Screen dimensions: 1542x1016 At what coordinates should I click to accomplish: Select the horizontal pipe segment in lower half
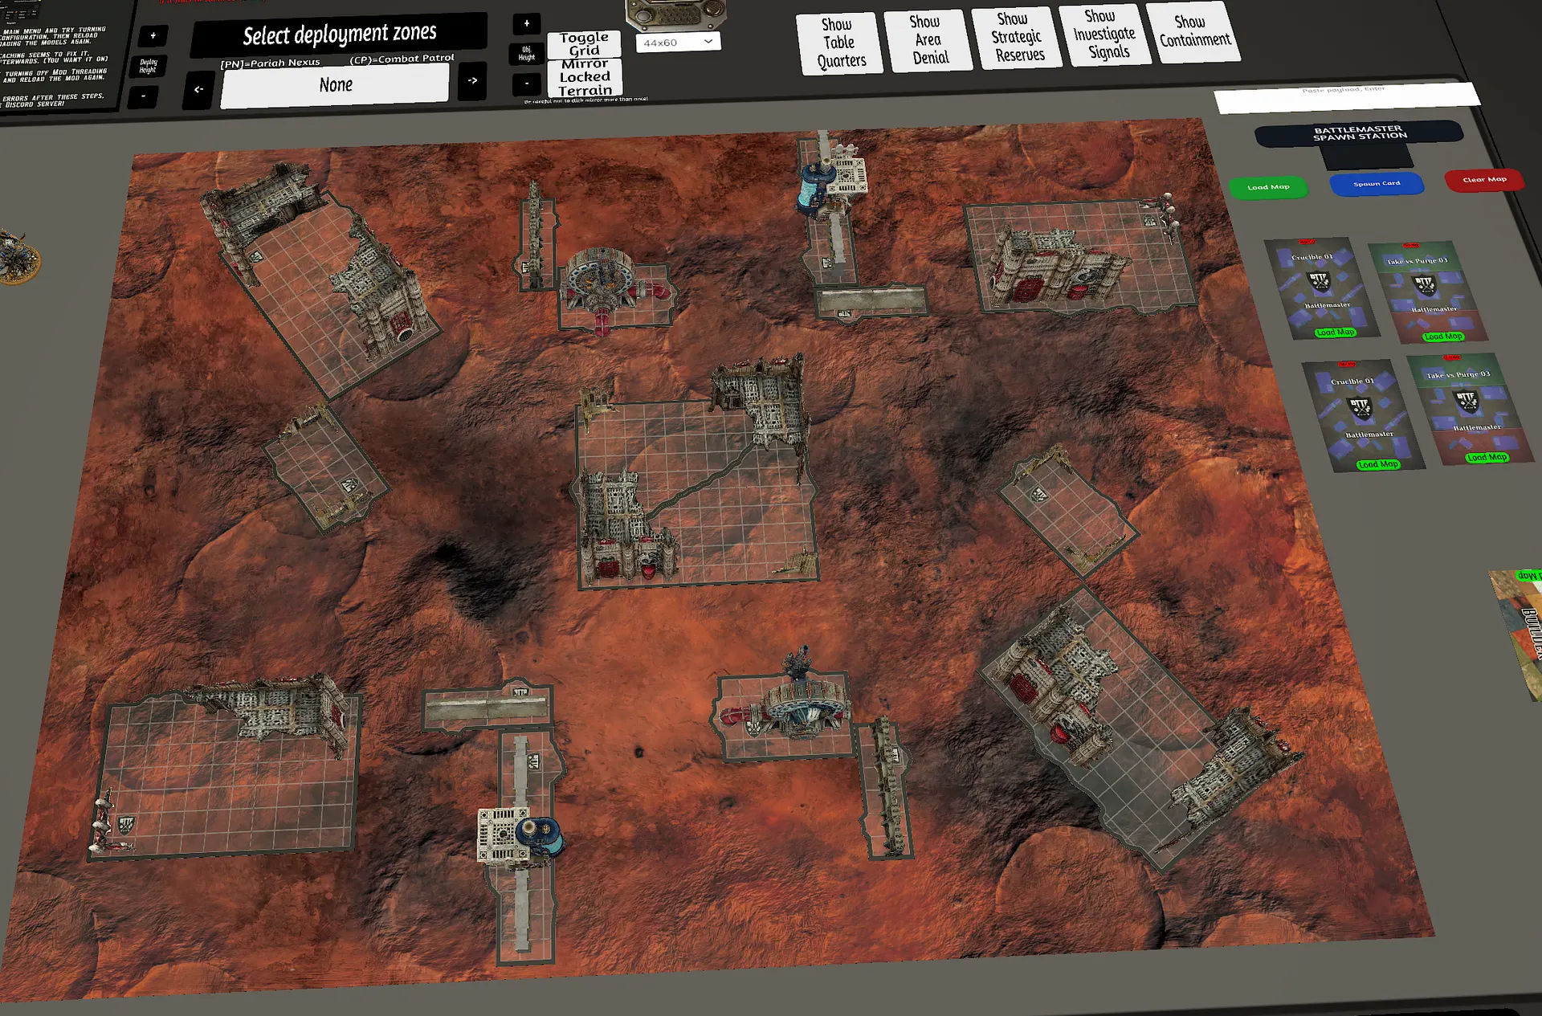(x=487, y=708)
